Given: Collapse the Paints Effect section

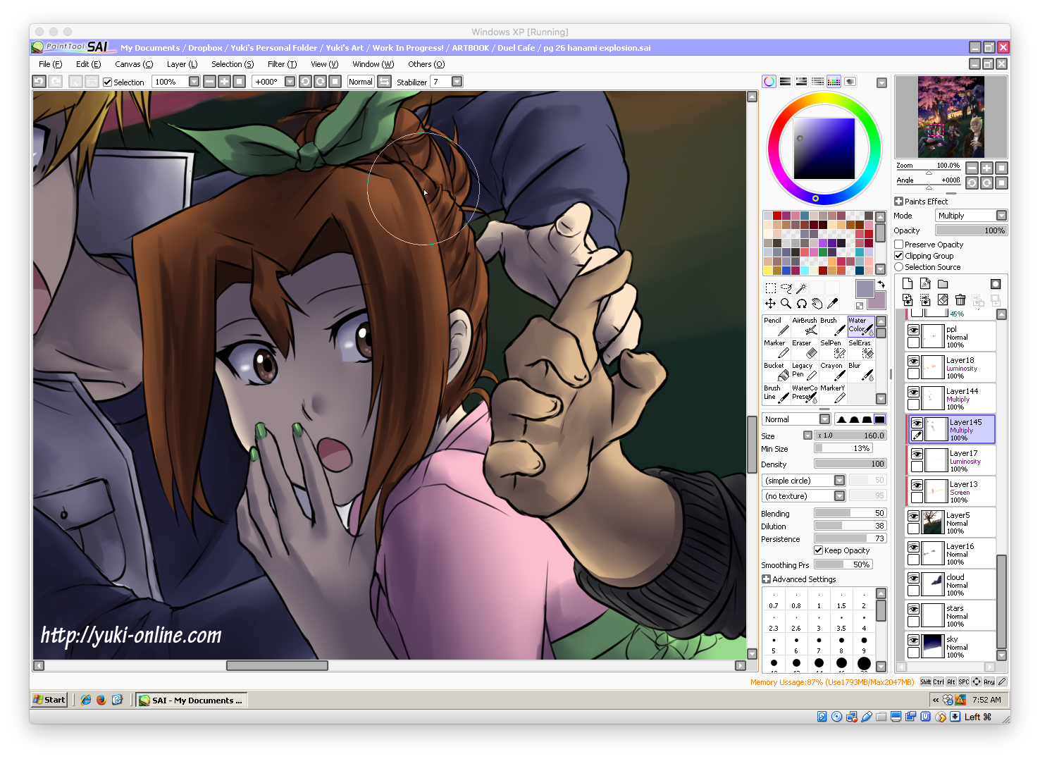Looking at the screenshot, I should click(x=899, y=202).
